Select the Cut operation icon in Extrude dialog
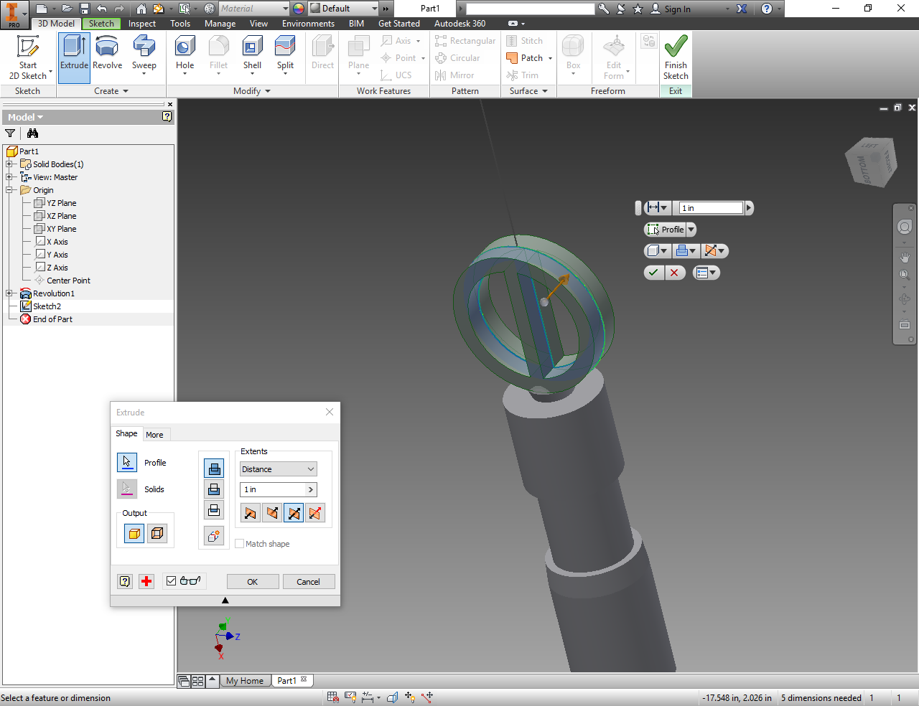 pyautogui.click(x=214, y=489)
